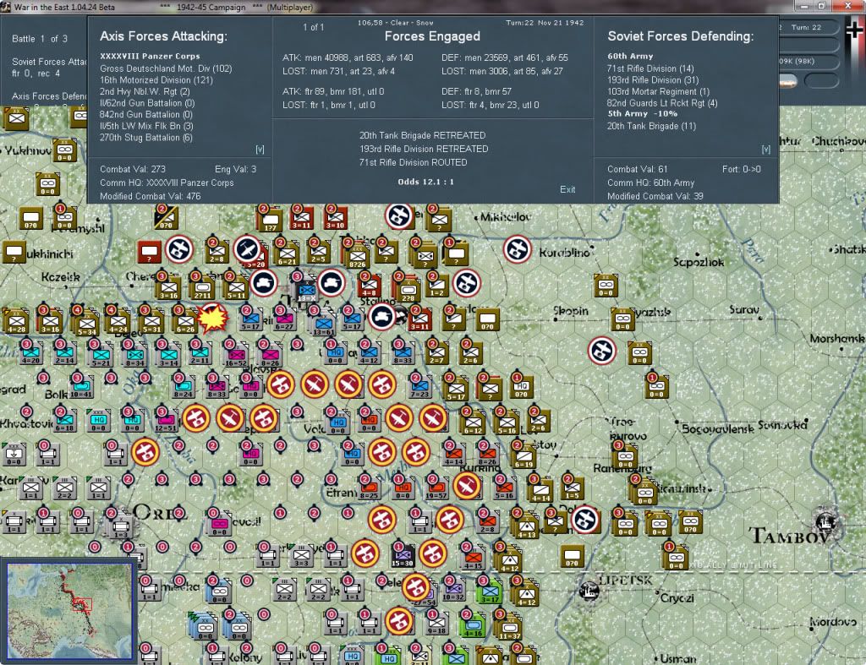
Task: Click the 60th Army header
Action: point(630,57)
